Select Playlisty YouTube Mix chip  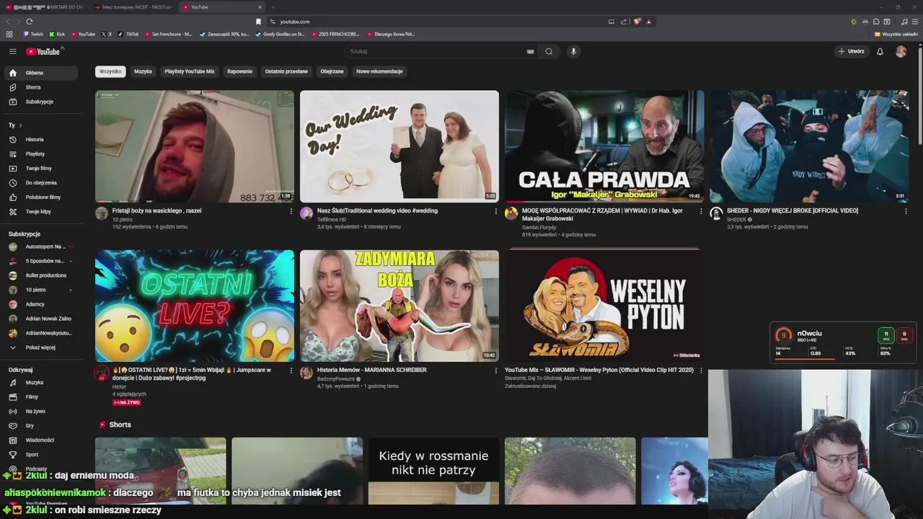coord(190,71)
